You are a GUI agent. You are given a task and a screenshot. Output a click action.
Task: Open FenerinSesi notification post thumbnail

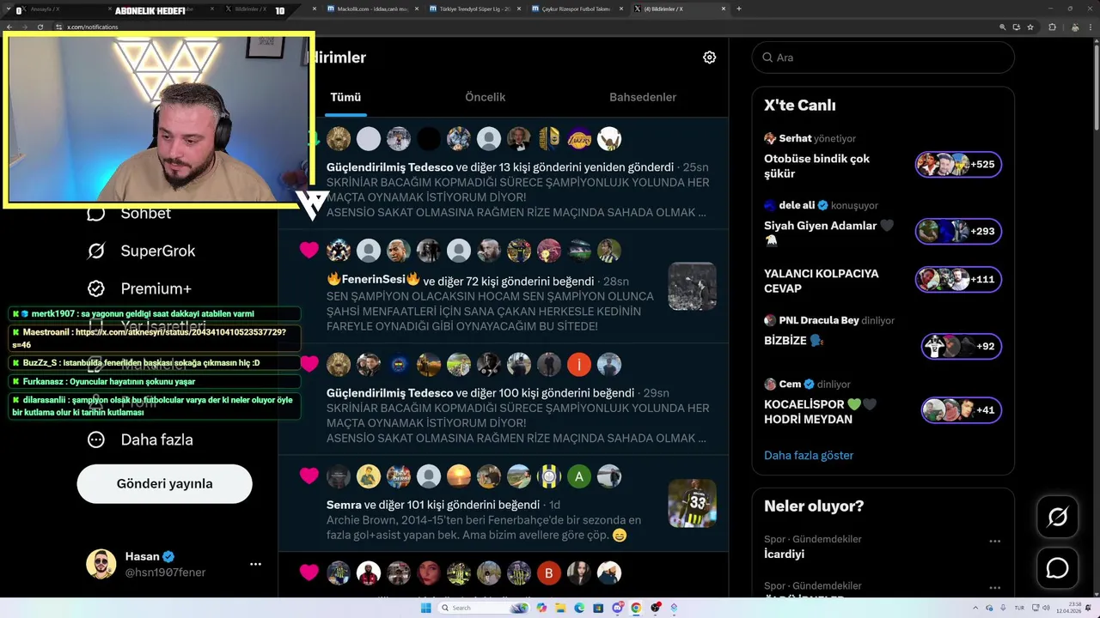point(692,287)
